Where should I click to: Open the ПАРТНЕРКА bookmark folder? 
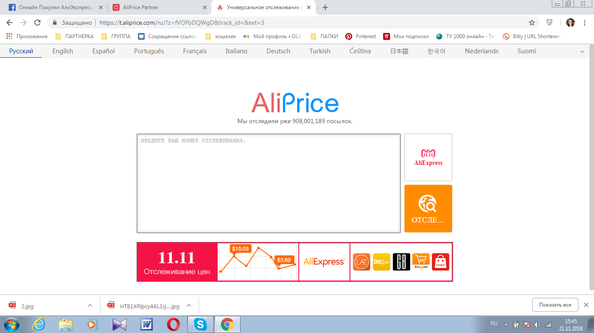74,36
